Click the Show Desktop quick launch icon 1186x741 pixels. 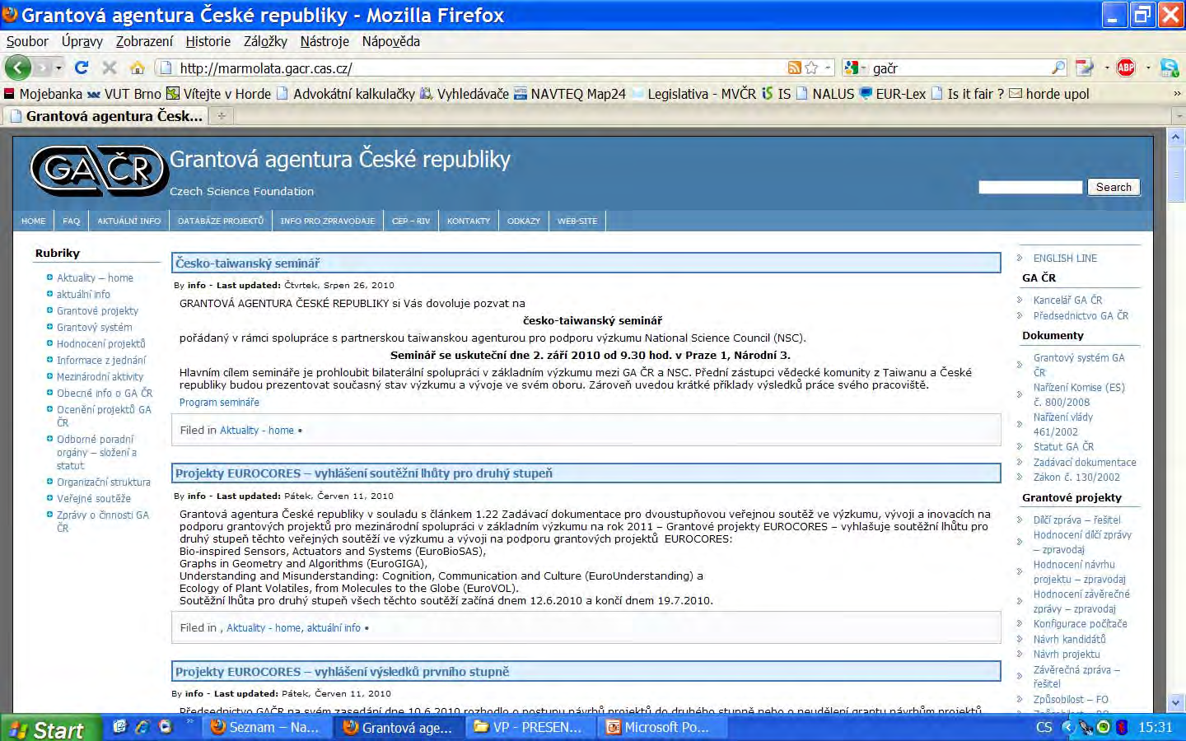120,727
